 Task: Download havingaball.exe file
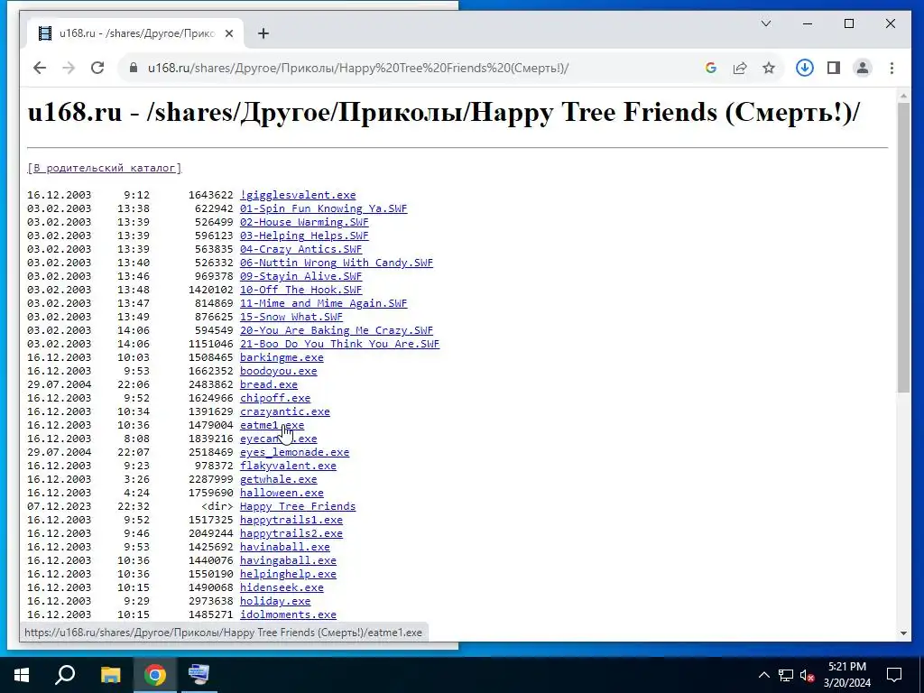point(288,561)
